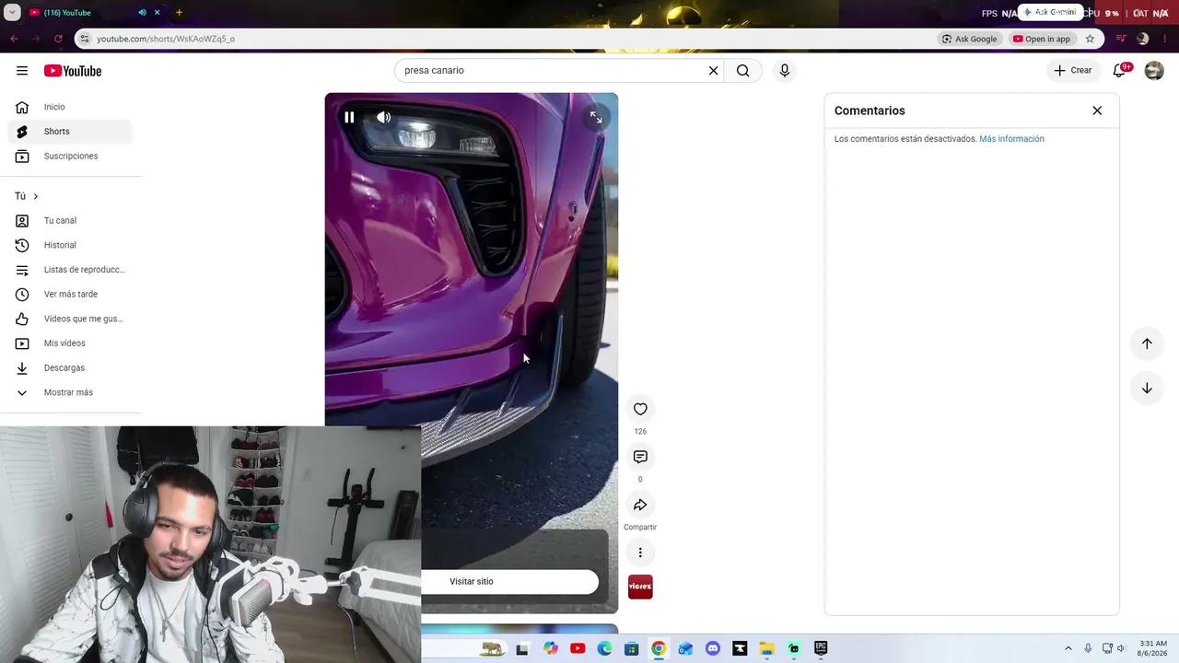
Task: Mute the Short's volume
Action: [384, 117]
